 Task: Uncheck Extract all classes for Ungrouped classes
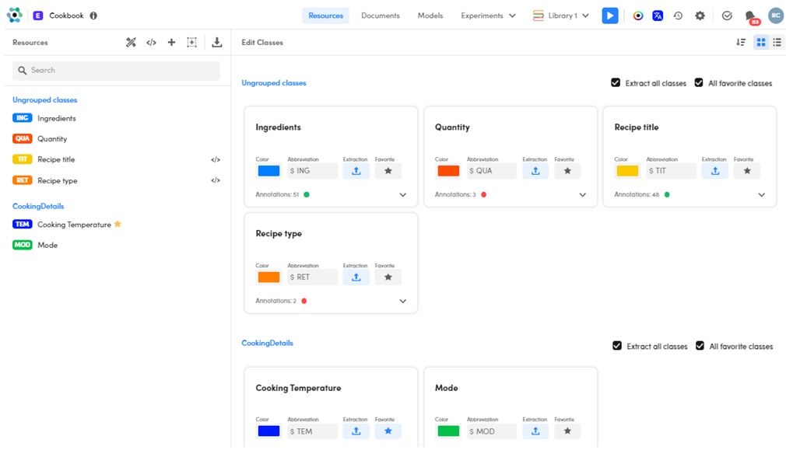tap(616, 83)
